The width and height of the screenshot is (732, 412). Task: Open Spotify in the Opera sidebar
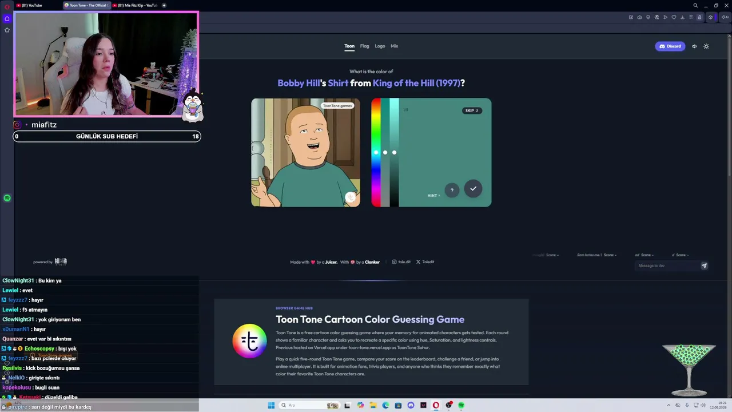(x=7, y=198)
